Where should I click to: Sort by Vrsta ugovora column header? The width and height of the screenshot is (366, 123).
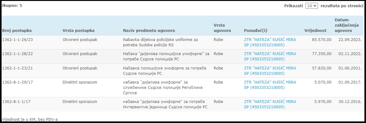(222, 28)
